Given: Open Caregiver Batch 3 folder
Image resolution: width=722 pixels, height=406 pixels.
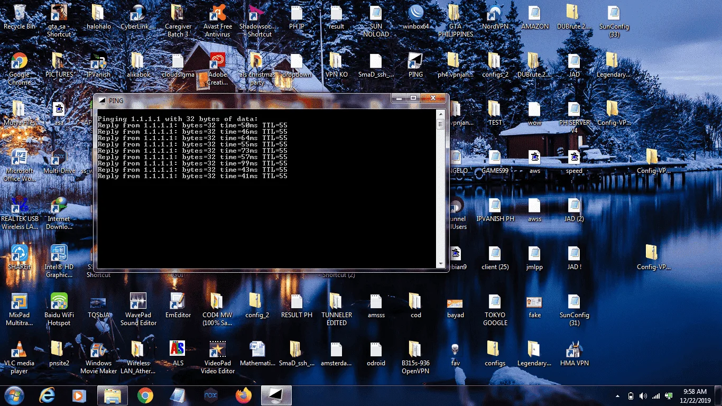Looking at the screenshot, I should pos(178,21).
